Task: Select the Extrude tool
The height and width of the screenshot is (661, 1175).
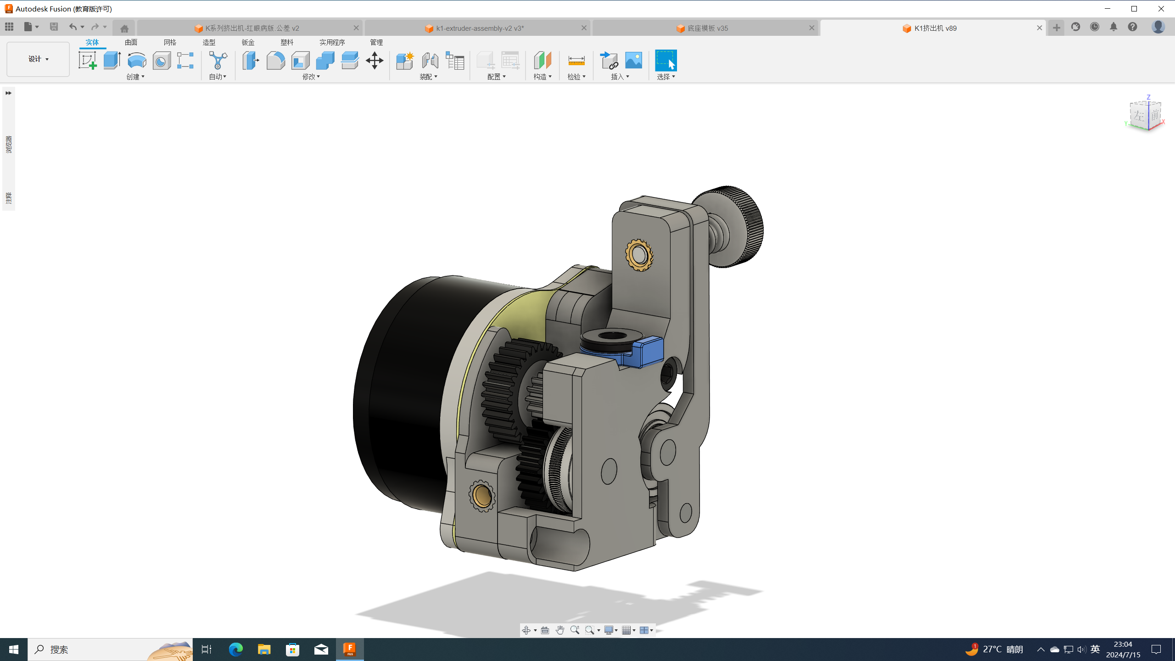Action: pos(112,60)
